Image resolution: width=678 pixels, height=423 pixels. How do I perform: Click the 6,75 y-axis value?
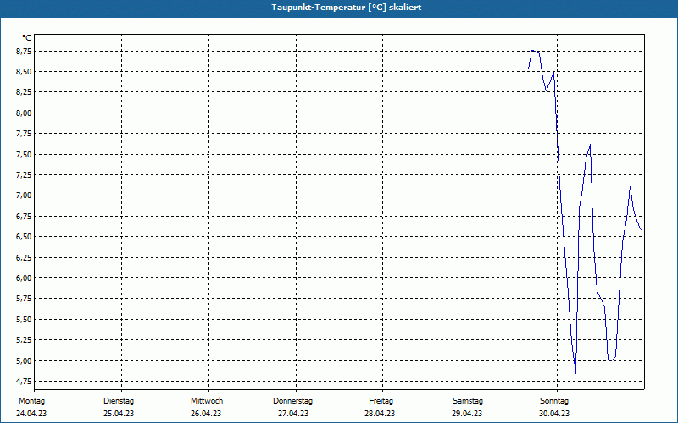24,217
